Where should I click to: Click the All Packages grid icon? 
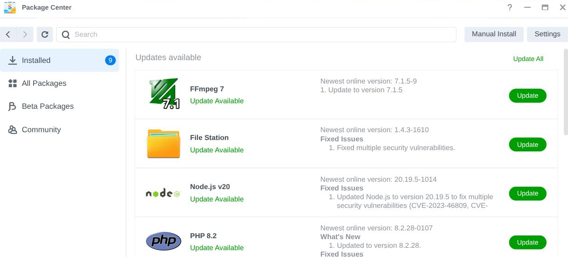pos(12,83)
